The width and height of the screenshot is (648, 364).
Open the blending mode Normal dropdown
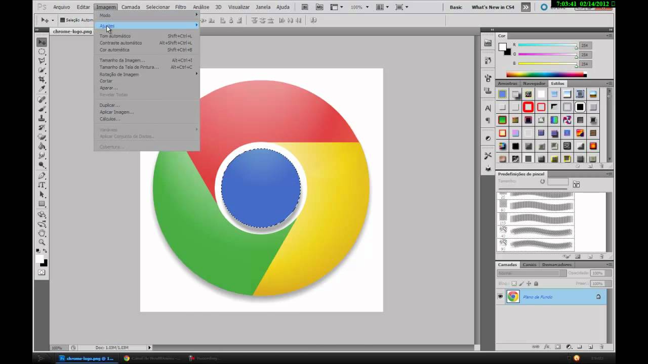(x=532, y=273)
